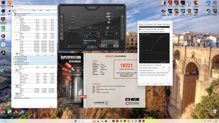The image size is (219, 123).
Task: Launch OC Scanner in Afterburner sidebar
Action: tap(62, 30)
